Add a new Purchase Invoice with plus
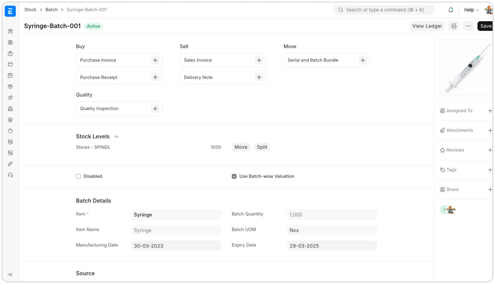Viewport: 495px width, 284px height. pyautogui.click(x=155, y=60)
